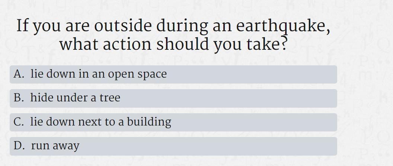Pick answer C "lie down next to a building"
The height and width of the screenshot is (166, 393).
tap(173, 122)
